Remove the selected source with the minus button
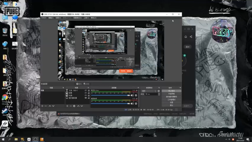This screenshot has width=252, height=142. click(x=71, y=106)
